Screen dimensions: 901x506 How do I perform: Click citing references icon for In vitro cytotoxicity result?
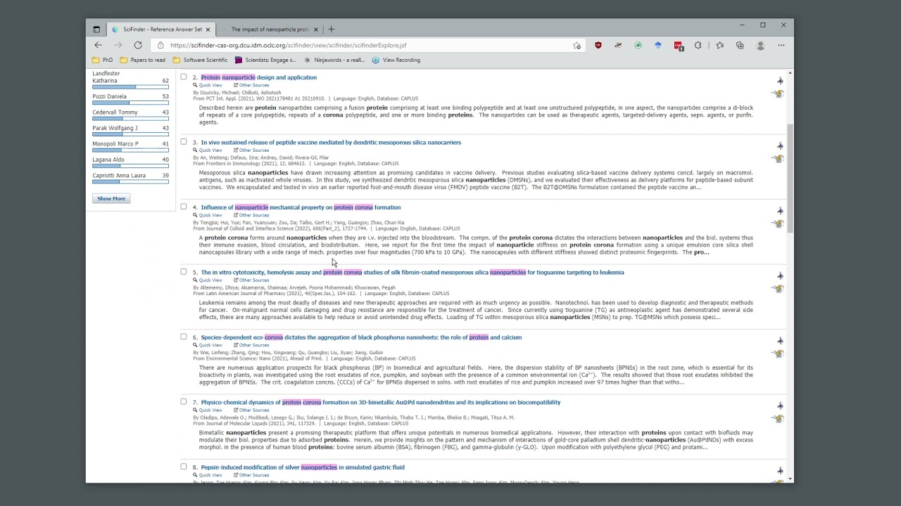click(779, 289)
